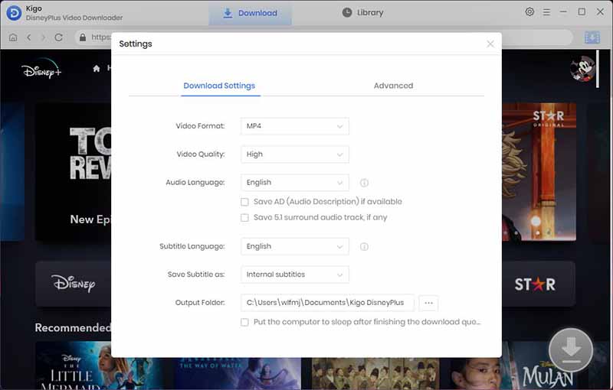Viewport: 613px width, 390px height.
Task: Open the Video Quality dropdown
Action: tap(295, 154)
